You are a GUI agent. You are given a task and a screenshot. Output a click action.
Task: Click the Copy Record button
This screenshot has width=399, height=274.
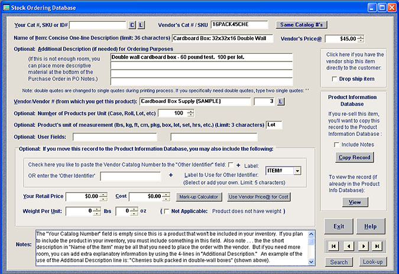(x=355, y=157)
